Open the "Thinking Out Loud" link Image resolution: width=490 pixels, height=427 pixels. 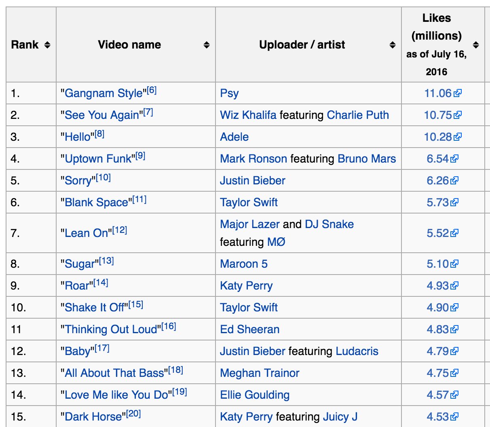click(111, 330)
